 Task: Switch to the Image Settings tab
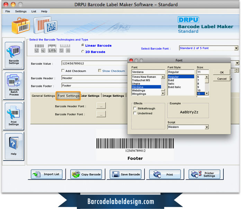113,96
